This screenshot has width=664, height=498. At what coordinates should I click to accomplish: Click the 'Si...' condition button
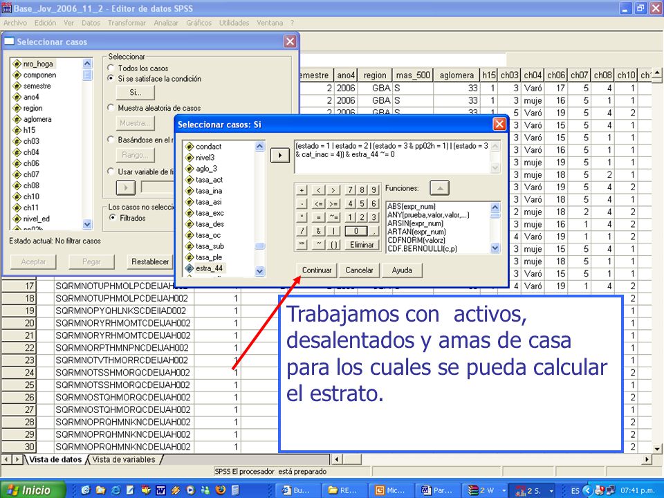136,92
